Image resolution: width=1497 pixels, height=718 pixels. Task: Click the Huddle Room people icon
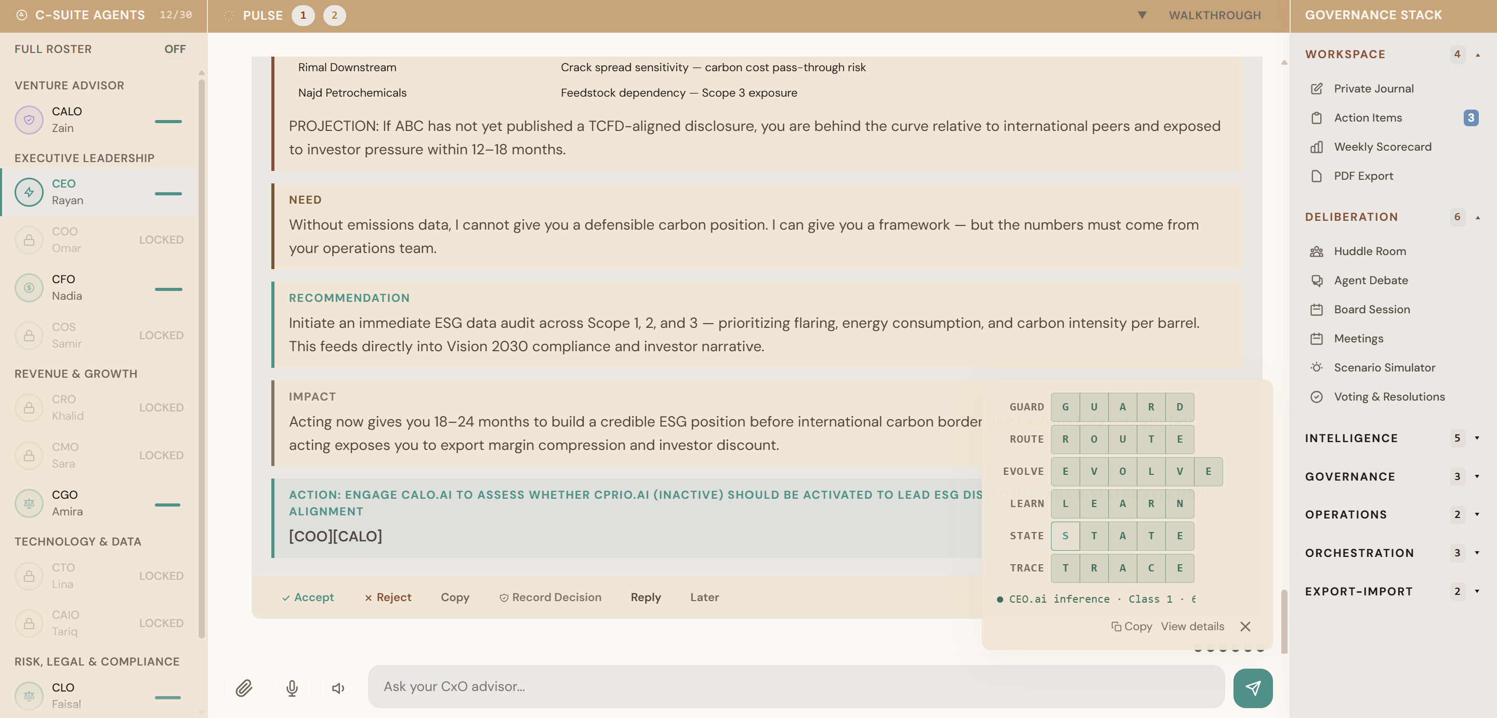pos(1316,251)
